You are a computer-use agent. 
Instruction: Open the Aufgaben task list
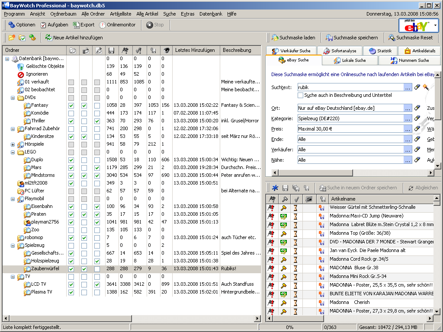pyautogui.click(x=54, y=25)
